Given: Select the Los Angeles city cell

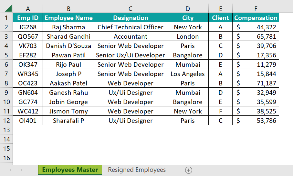Looking at the screenshot, I should [x=188, y=74].
